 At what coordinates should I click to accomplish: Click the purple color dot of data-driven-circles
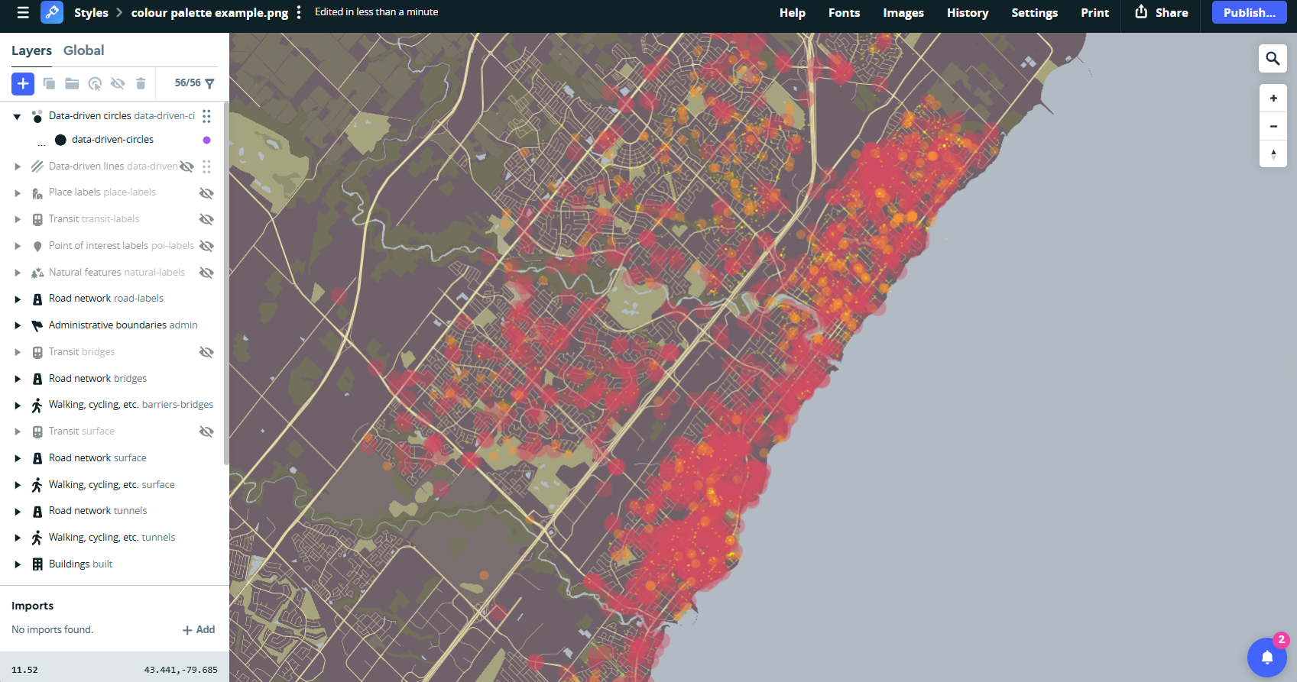point(206,140)
